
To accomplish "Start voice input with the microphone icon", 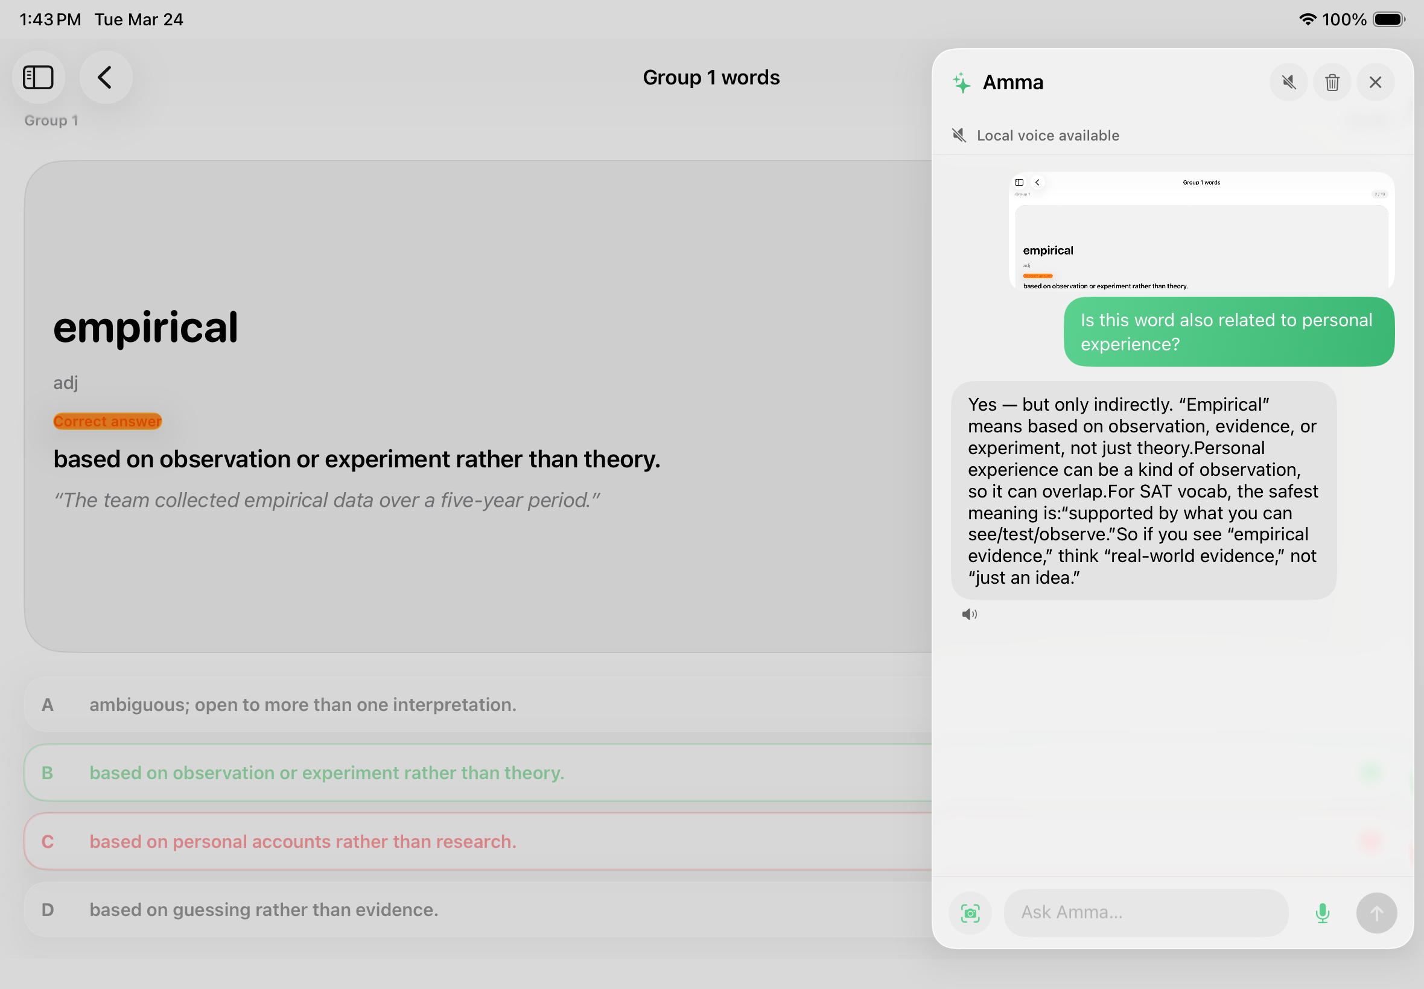I will [x=1321, y=913].
